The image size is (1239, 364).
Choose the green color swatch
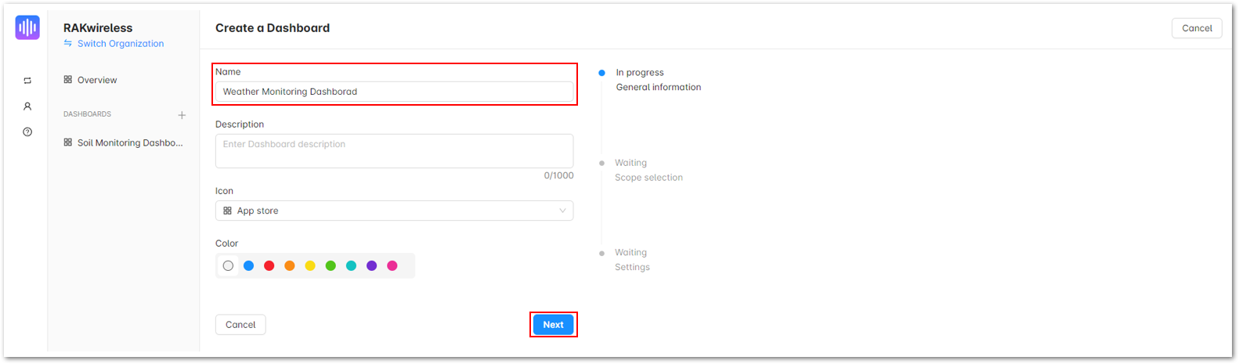click(331, 266)
